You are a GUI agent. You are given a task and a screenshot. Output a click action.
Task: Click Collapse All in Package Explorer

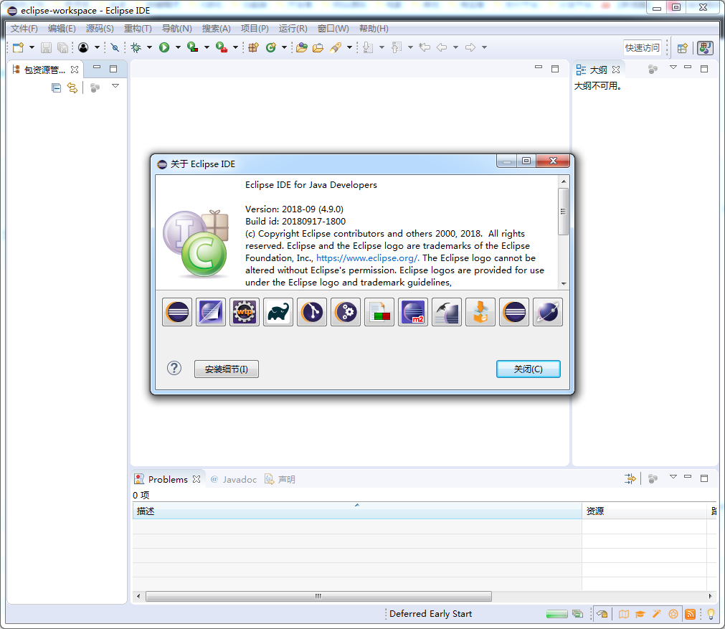coord(56,88)
